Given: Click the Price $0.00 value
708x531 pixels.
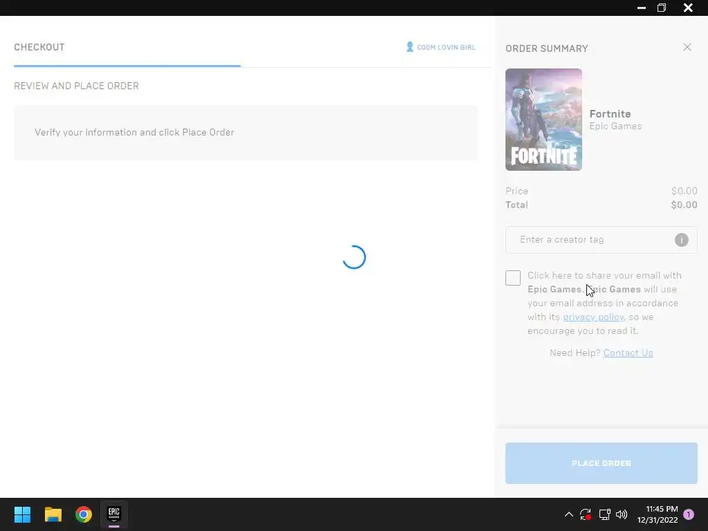Looking at the screenshot, I should [684, 191].
